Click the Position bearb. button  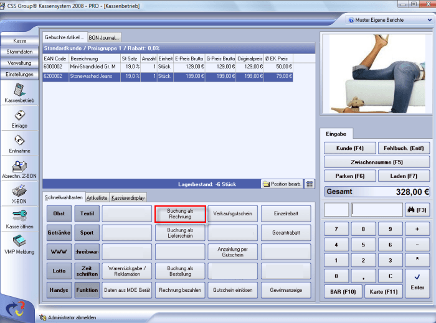[x=282, y=184]
